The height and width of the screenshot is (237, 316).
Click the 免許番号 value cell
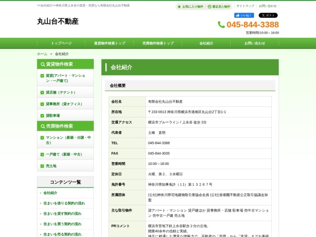point(209,185)
